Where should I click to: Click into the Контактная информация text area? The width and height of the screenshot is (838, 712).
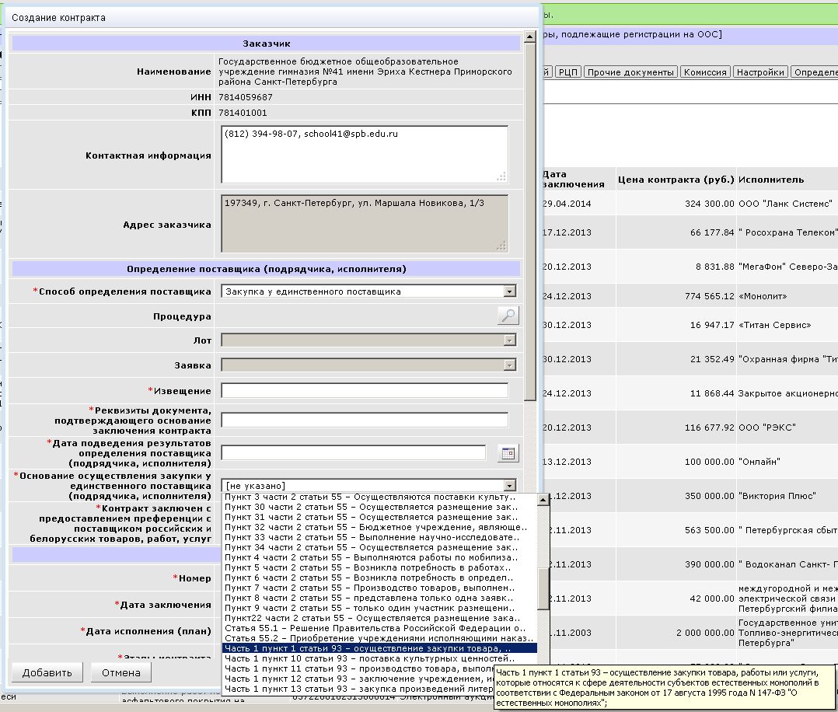click(x=365, y=154)
